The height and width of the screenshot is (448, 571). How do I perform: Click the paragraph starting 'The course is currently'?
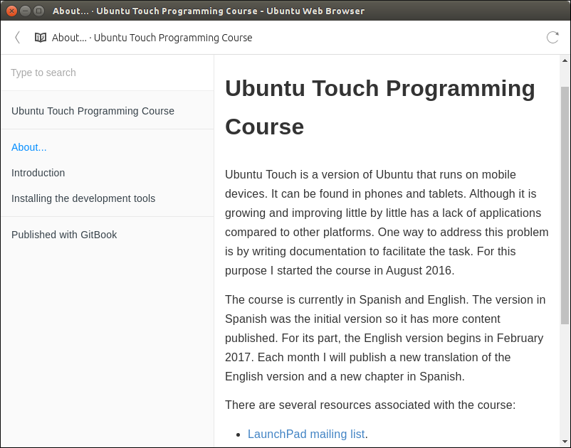[385, 338]
